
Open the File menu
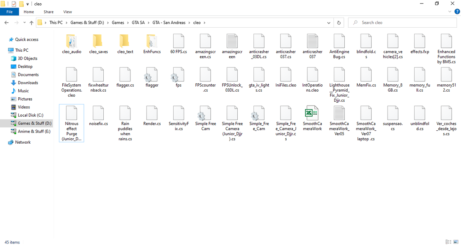(x=9, y=12)
